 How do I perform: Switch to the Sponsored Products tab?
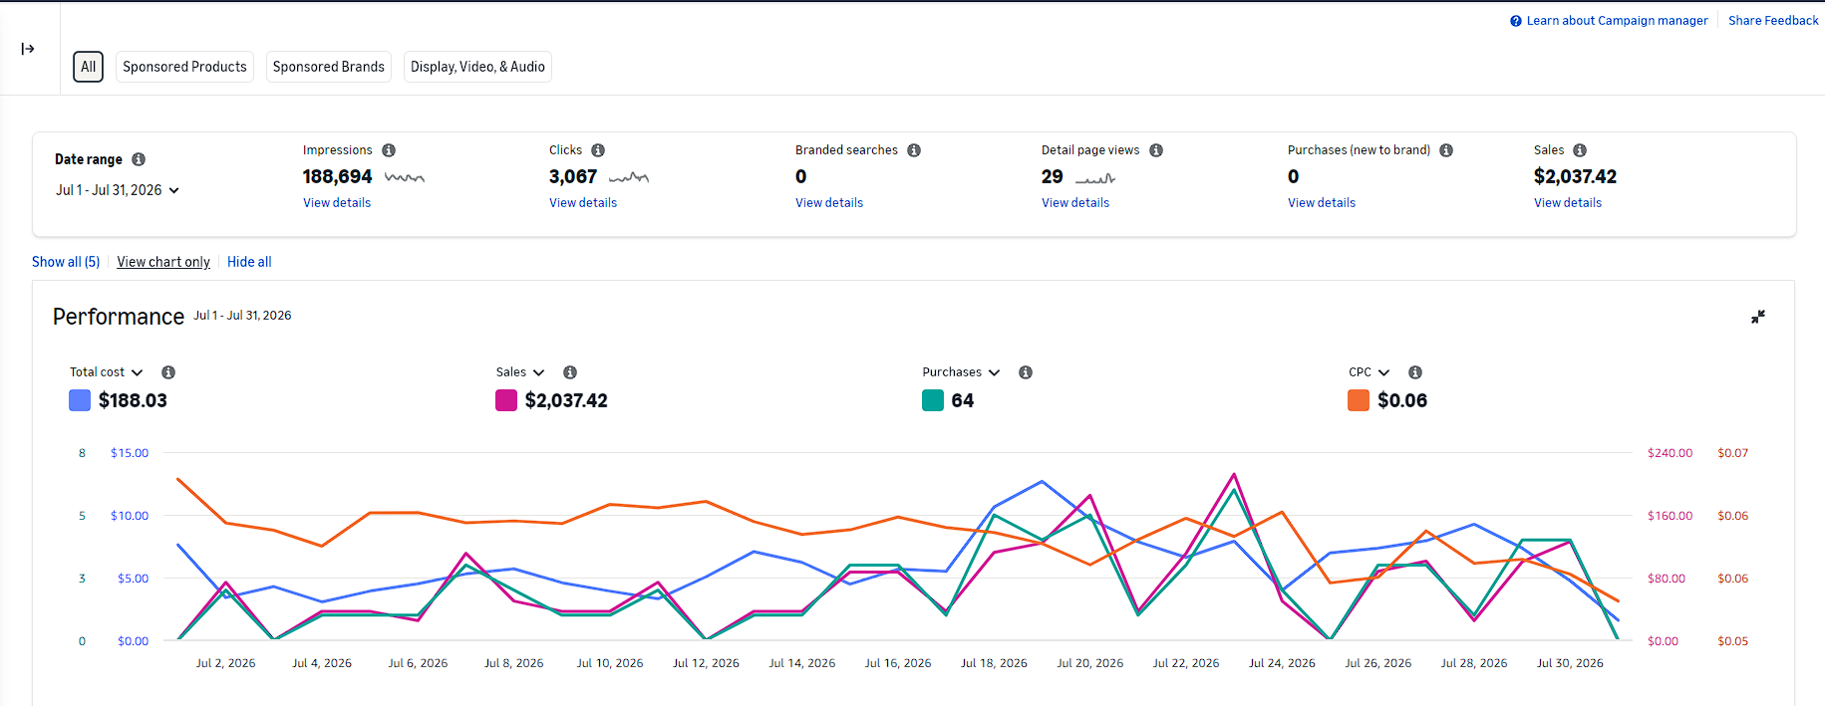184,67
